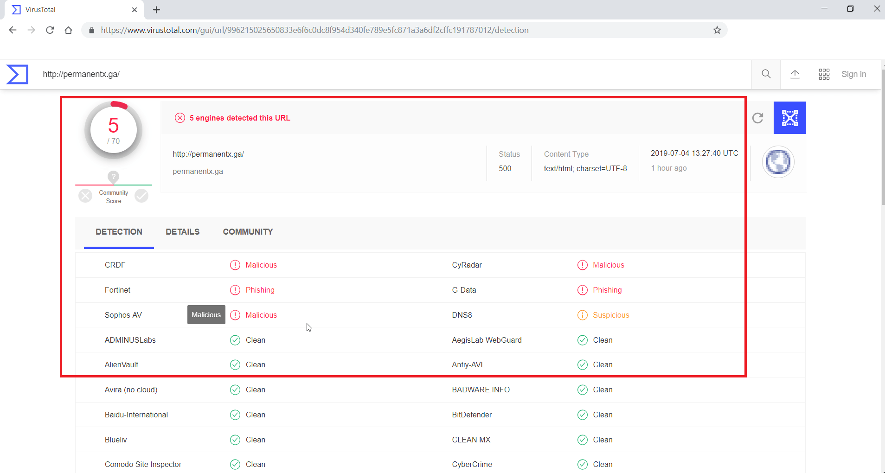885x473 pixels.
Task: Click the G-Data engine name
Action: point(464,290)
